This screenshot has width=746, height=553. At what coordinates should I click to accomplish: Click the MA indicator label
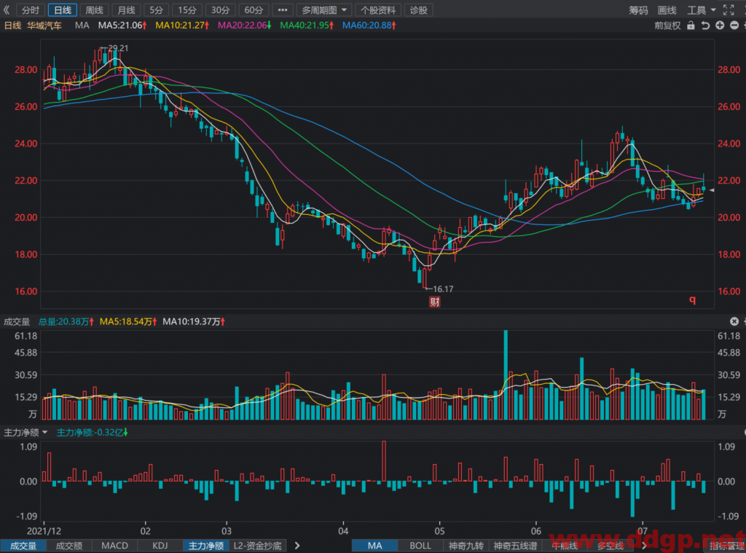coord(82,26)
